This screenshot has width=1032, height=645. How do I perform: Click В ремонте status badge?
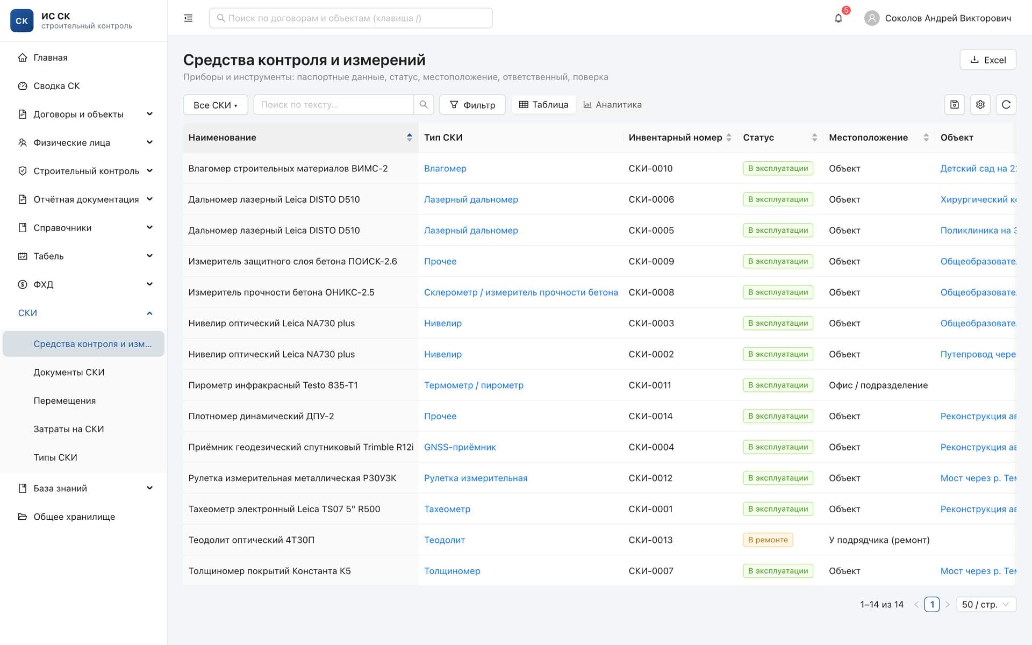(x=768, y=540)
